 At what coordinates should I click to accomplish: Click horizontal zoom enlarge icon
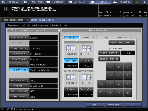click(x=88, y=48)
